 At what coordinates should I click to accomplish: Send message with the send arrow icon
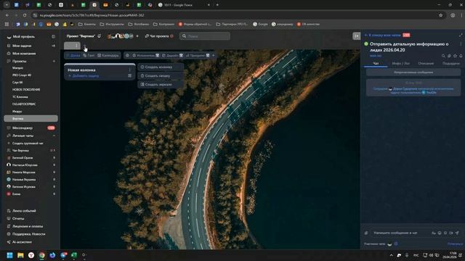point(457,233)
